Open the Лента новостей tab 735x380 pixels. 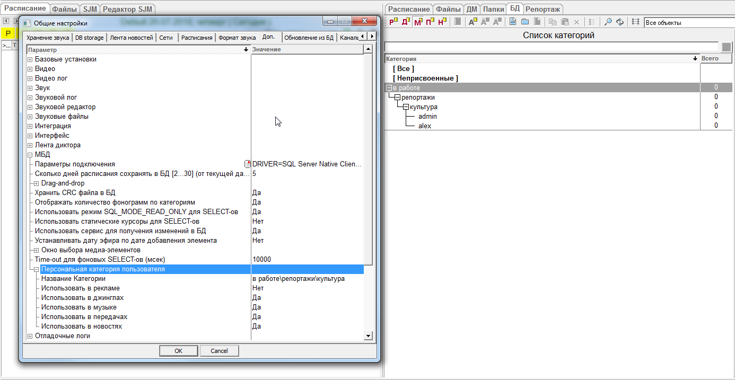[x=132, y=38]
